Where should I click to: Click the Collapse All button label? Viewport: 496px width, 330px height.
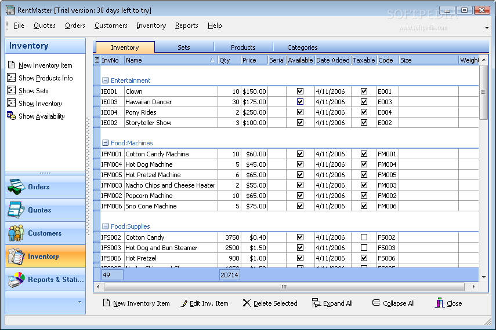pos(399,303)
